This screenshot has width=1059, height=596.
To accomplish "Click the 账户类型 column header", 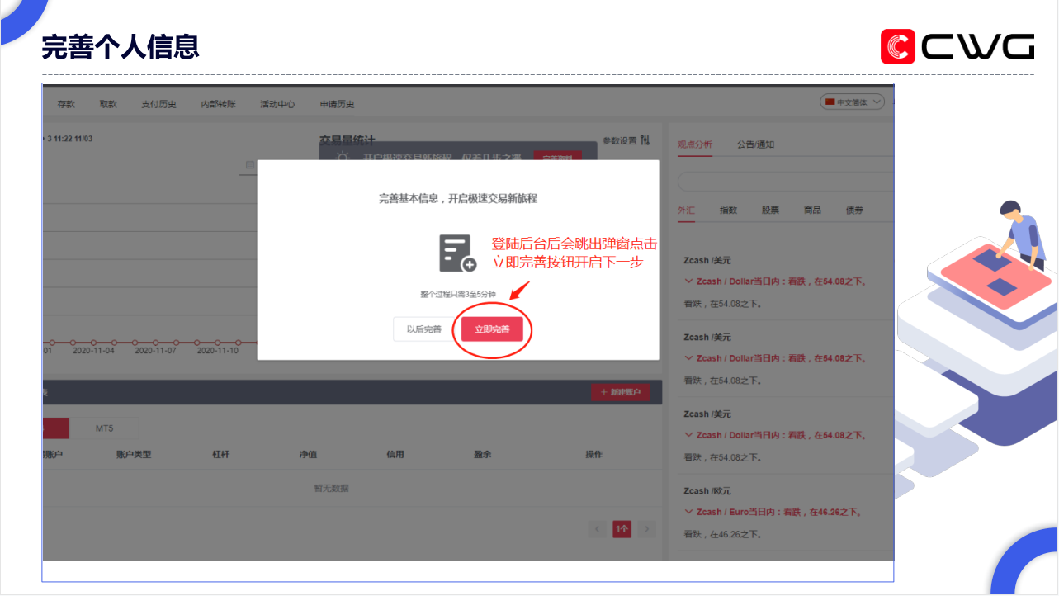I will click(x=134, y=454).
